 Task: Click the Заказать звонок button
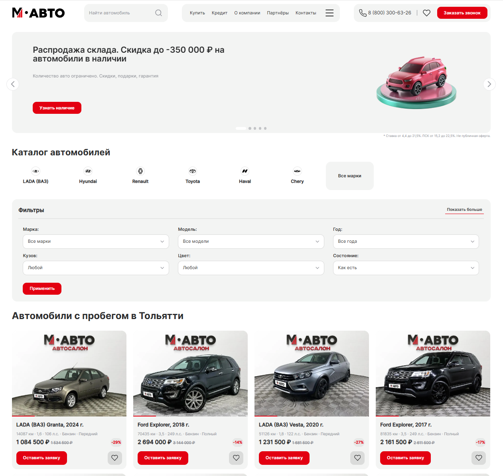click(462, 13)
